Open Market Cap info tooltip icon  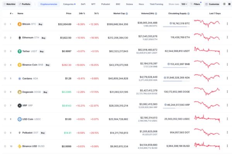[x=127, y=14]
